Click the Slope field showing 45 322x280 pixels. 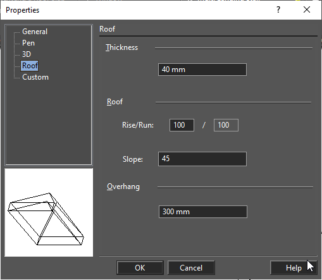pyautogui.click(x=202, y=159)
